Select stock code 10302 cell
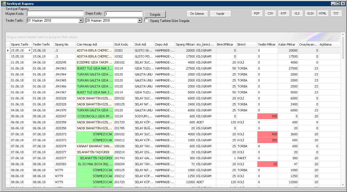 [124, 56]
